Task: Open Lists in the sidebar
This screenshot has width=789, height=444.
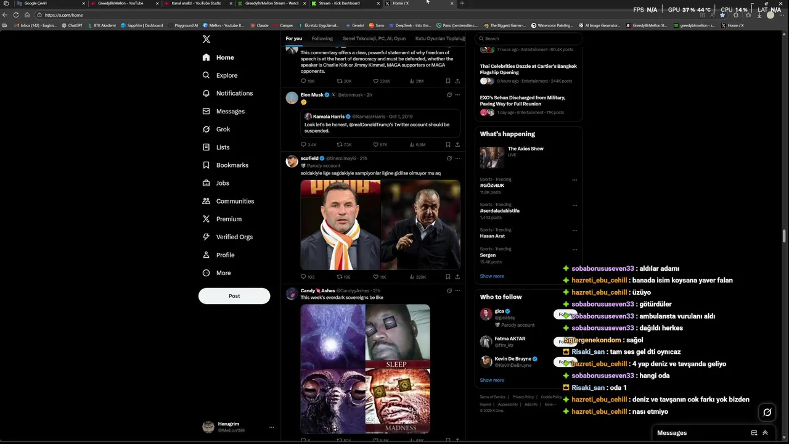Action: (216, 147)
